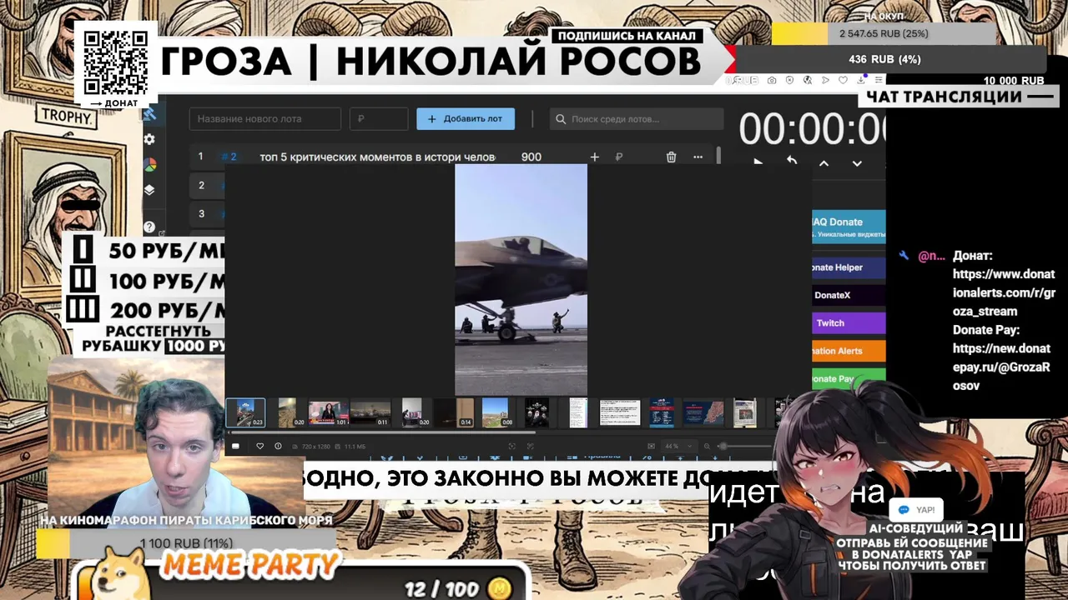
Task: Click the expand fullscreen icon in viewer footer
Action: point(531,446)
